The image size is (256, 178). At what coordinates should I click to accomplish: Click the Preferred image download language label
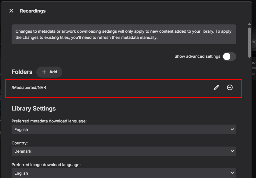[46, 165]
